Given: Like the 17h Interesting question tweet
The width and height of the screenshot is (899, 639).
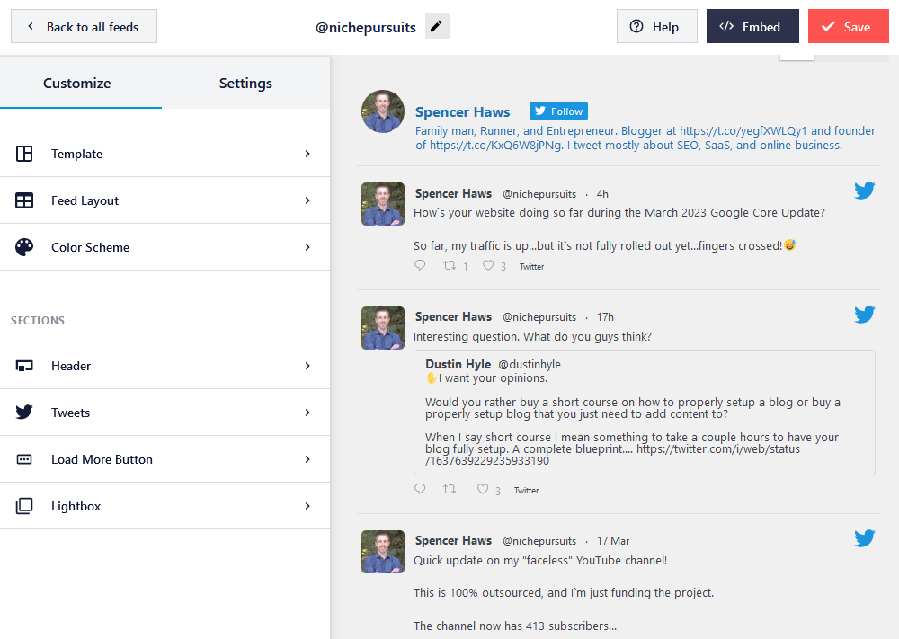Looking at the screenshot, I should (x=483, y=489).
